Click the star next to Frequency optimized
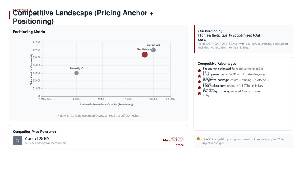302x169 pixels. pos(199,70)
